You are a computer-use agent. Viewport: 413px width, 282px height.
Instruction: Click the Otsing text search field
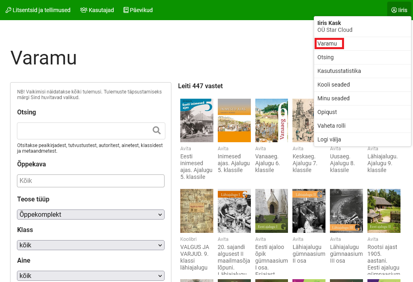pyautogui.click(x=83, y=131)
